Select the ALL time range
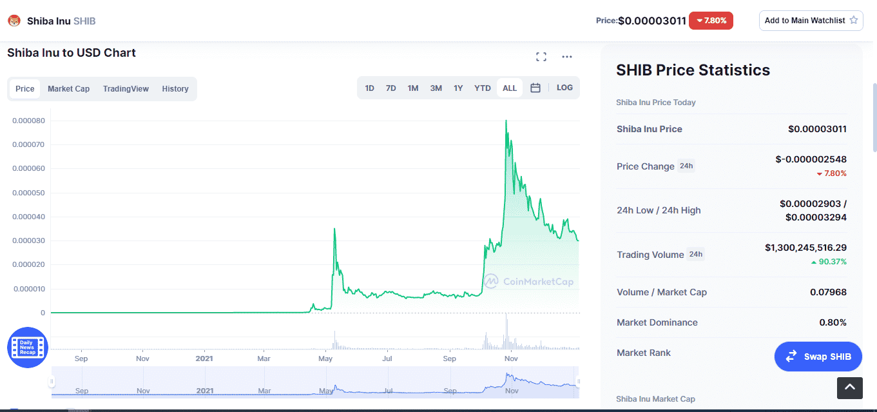The height and width of the screenshot is (412, 877). [x=510, y=88]
